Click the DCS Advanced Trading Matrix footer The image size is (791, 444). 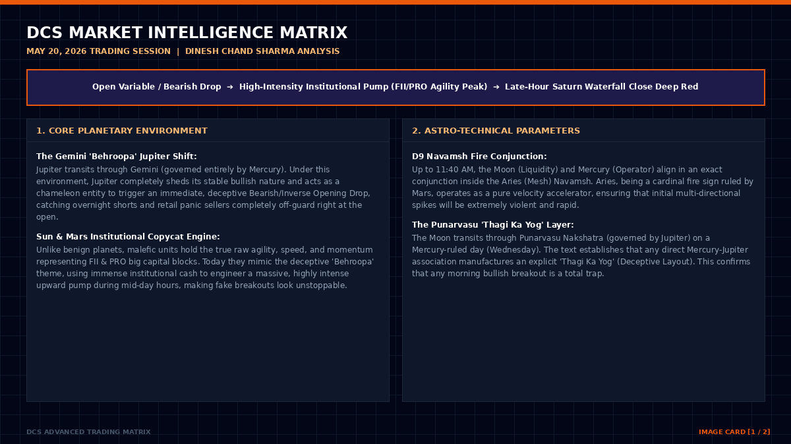coord(88,432)
